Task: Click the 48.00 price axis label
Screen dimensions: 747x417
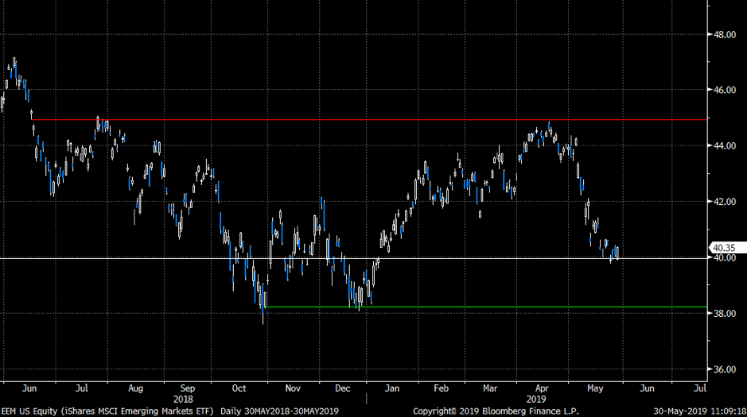Action: click(x=725, y=34)
